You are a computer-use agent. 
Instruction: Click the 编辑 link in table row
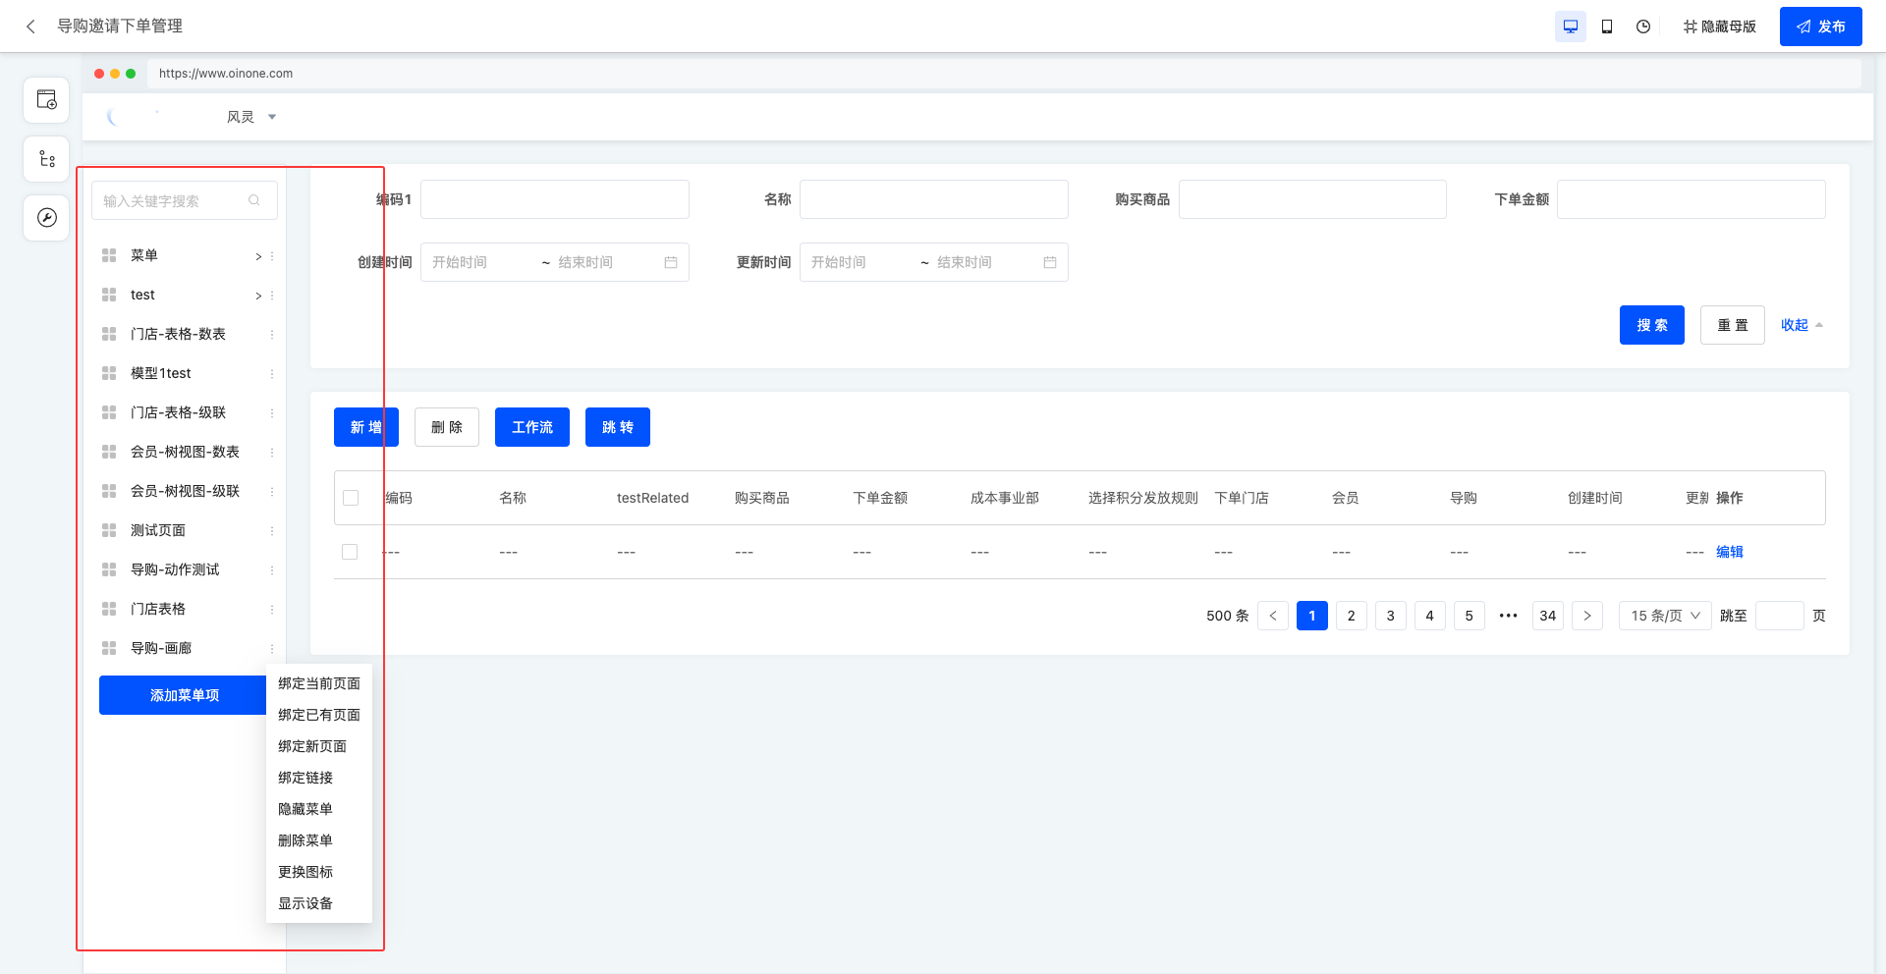tap(1729, 552)
